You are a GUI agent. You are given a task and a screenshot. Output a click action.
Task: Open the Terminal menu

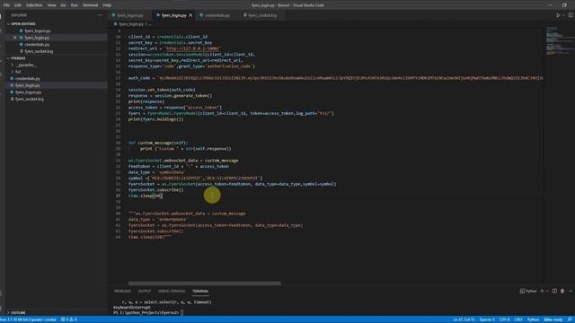(90, 5)
